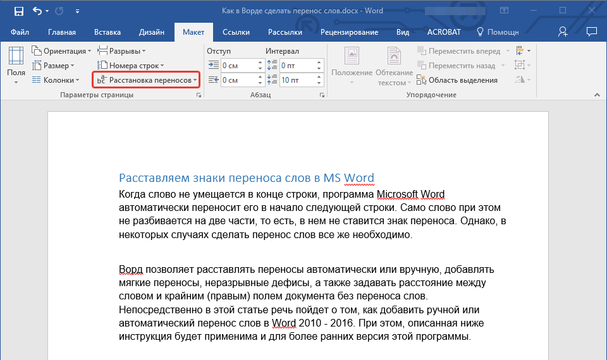Open the Абзац paragraph dialog launcher

pyautogui.click(x=322, y=95)
